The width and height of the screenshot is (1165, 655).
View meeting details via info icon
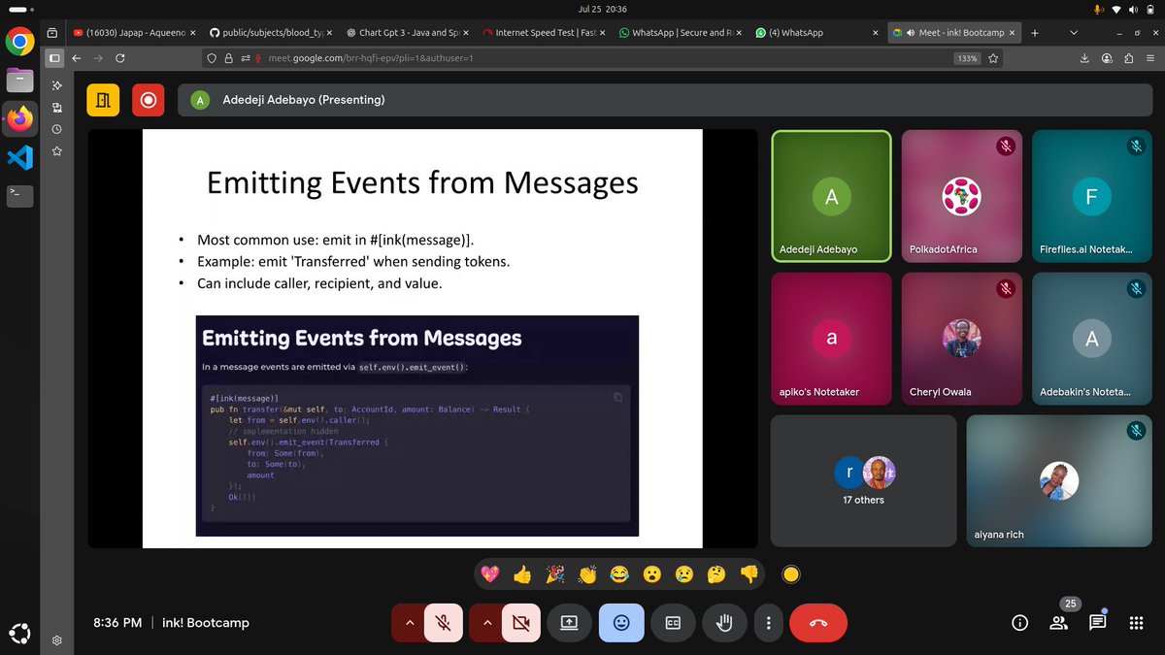(x=1019, y=623)
